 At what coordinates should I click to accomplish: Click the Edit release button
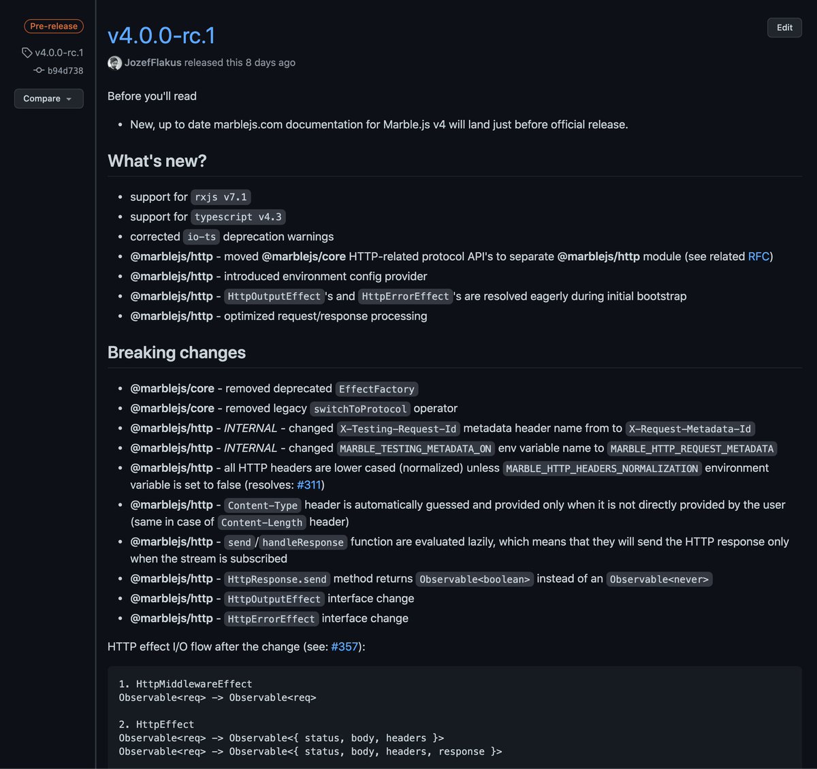[x=784, y=27]
